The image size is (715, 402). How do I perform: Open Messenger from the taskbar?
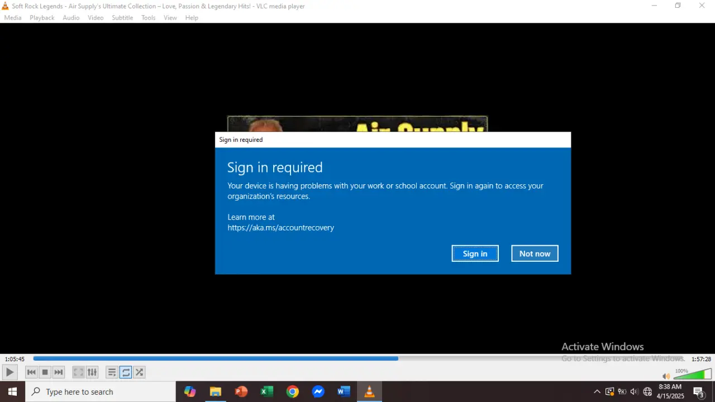coord(318,391)
